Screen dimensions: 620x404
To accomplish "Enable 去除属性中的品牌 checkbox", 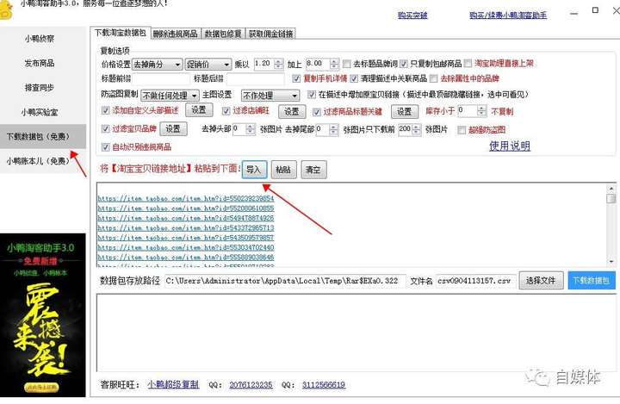I will pyautogui.click(x=434, y=78).
